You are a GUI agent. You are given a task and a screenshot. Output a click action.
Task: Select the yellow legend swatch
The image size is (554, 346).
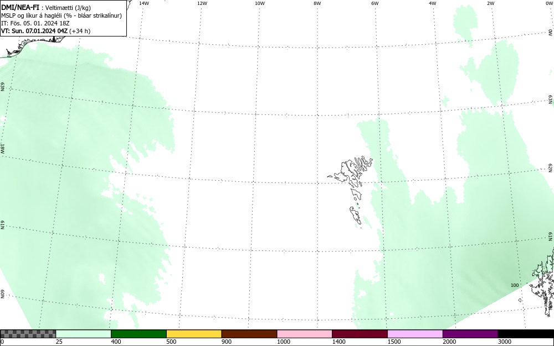pos(194,334)
